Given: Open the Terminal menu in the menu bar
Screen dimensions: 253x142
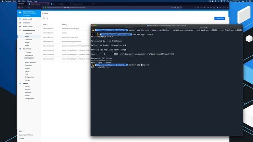Looking at the screenshot, I should (x=8, y=1).
